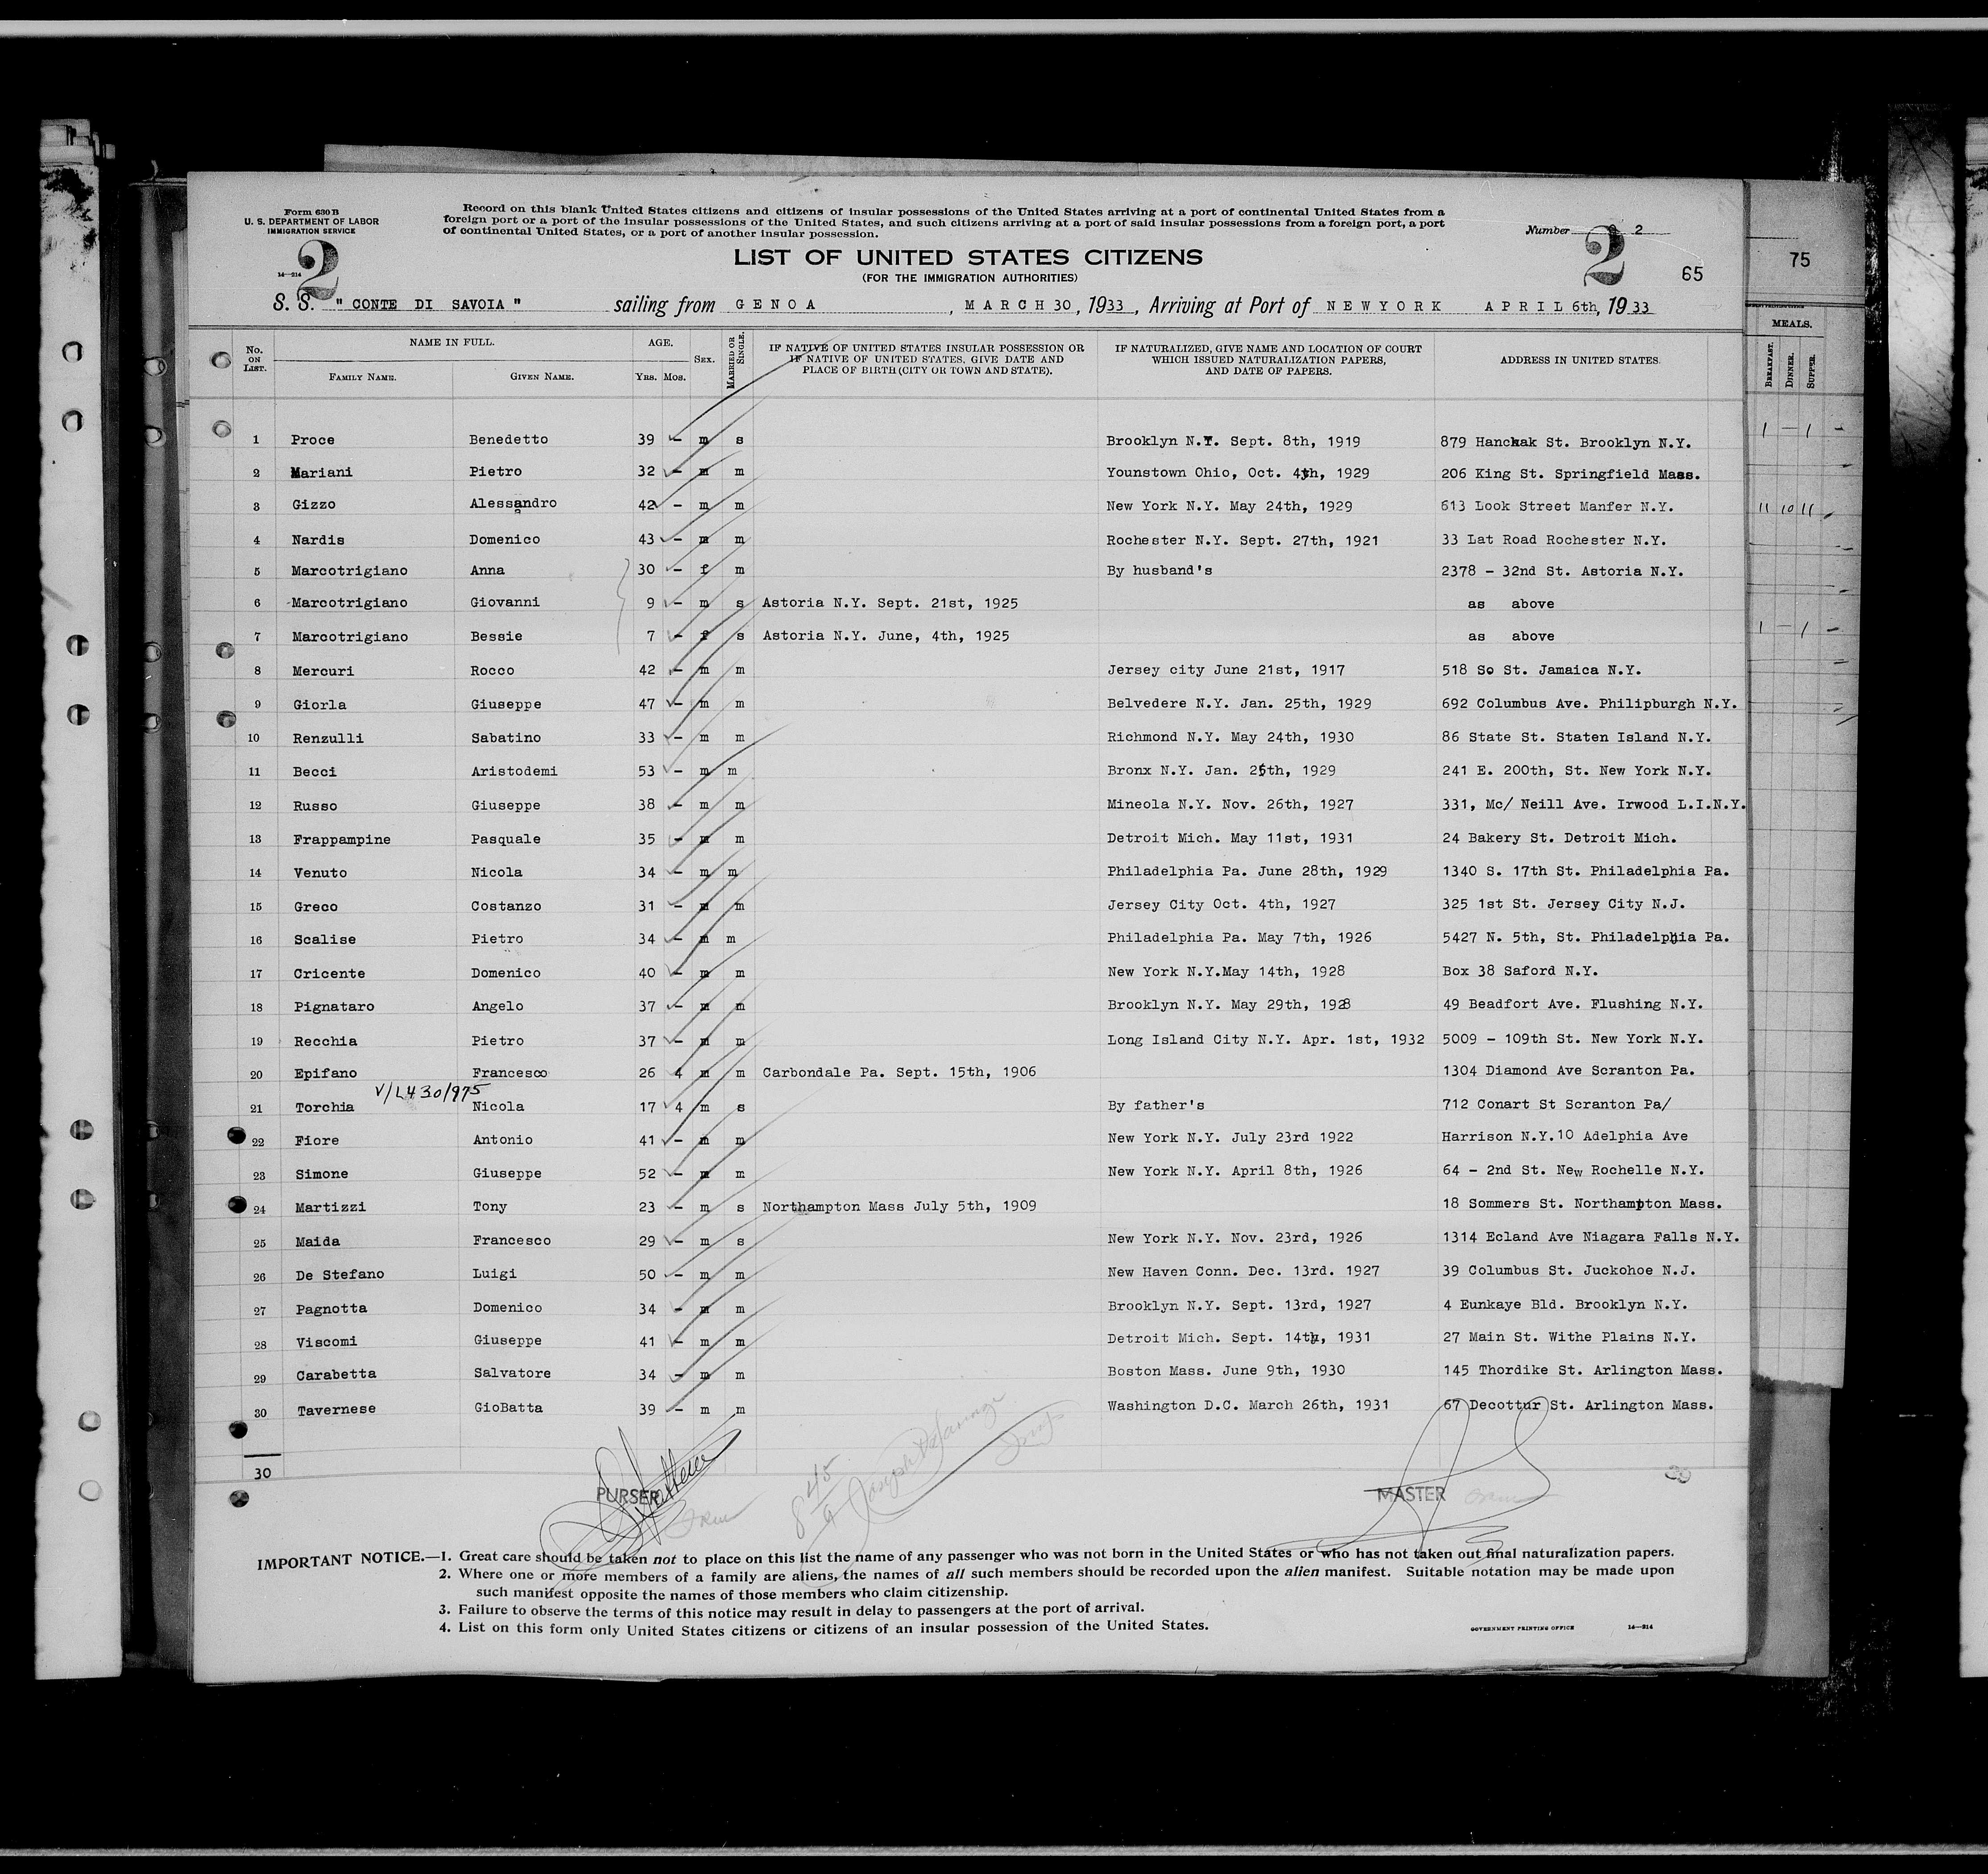
Task: Click the title 'LIST OF UNITED STATES CITIZENS'
Action: point(968,257)
